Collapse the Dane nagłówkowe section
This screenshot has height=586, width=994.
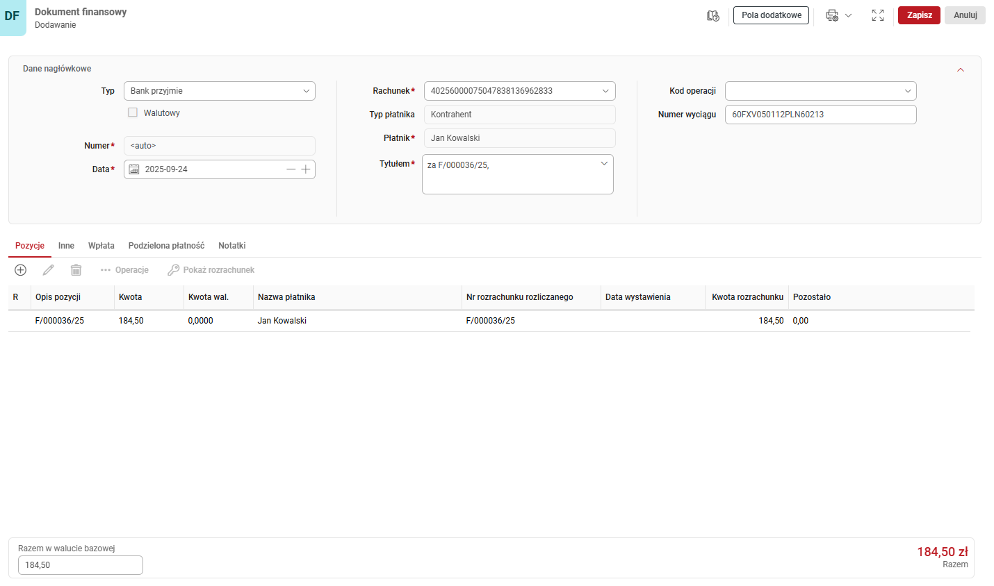(961, 69)
